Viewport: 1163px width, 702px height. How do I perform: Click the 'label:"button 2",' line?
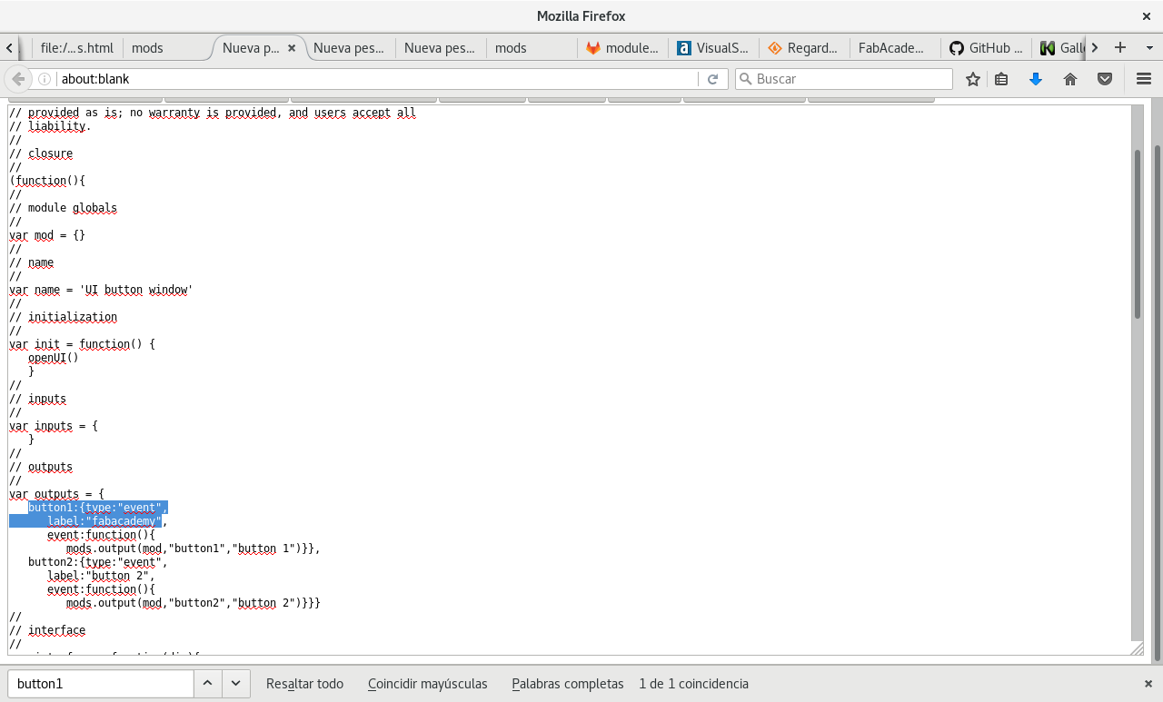pos(101,576)
